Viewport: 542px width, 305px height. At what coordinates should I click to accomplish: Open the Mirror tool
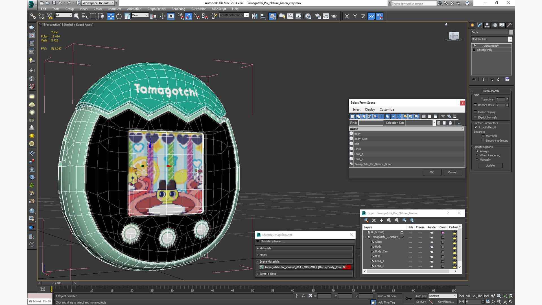pos(255,16)
